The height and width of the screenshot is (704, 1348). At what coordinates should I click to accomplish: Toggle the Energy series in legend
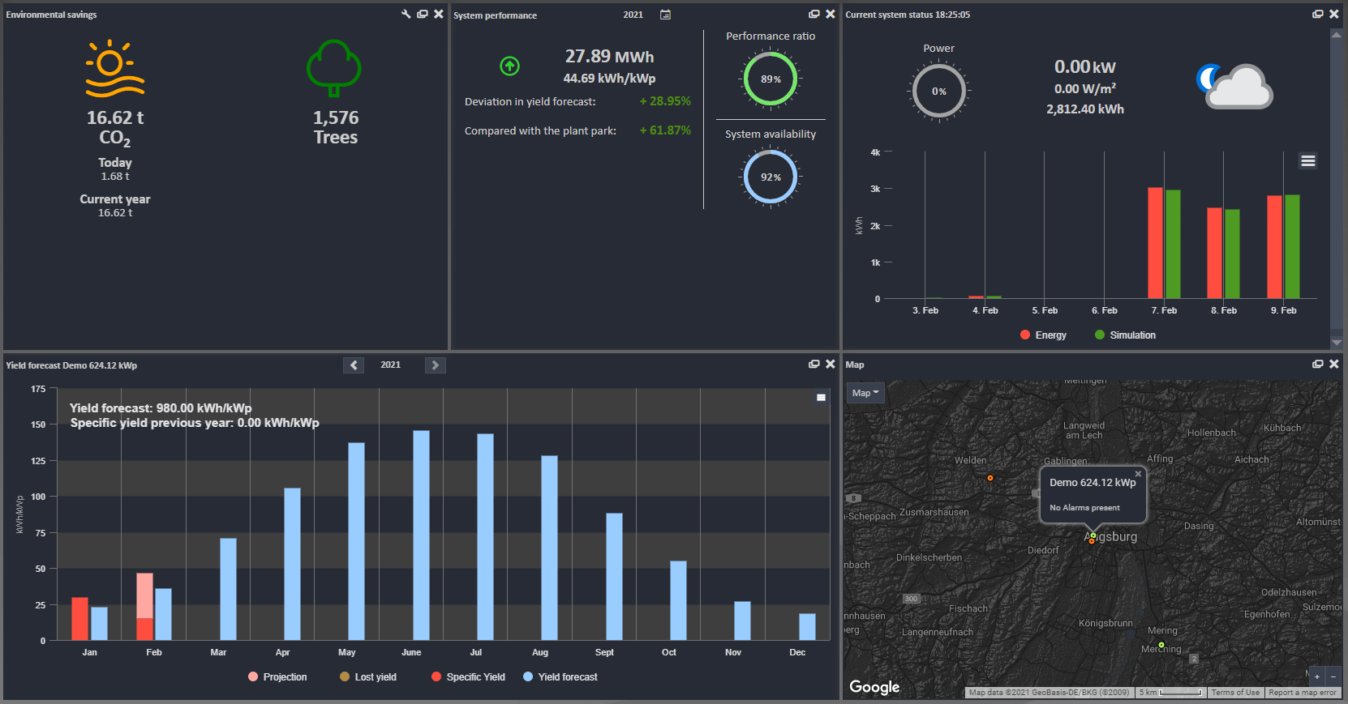click(1044, 335)
